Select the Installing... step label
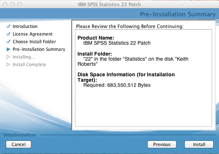 point(24,57)
